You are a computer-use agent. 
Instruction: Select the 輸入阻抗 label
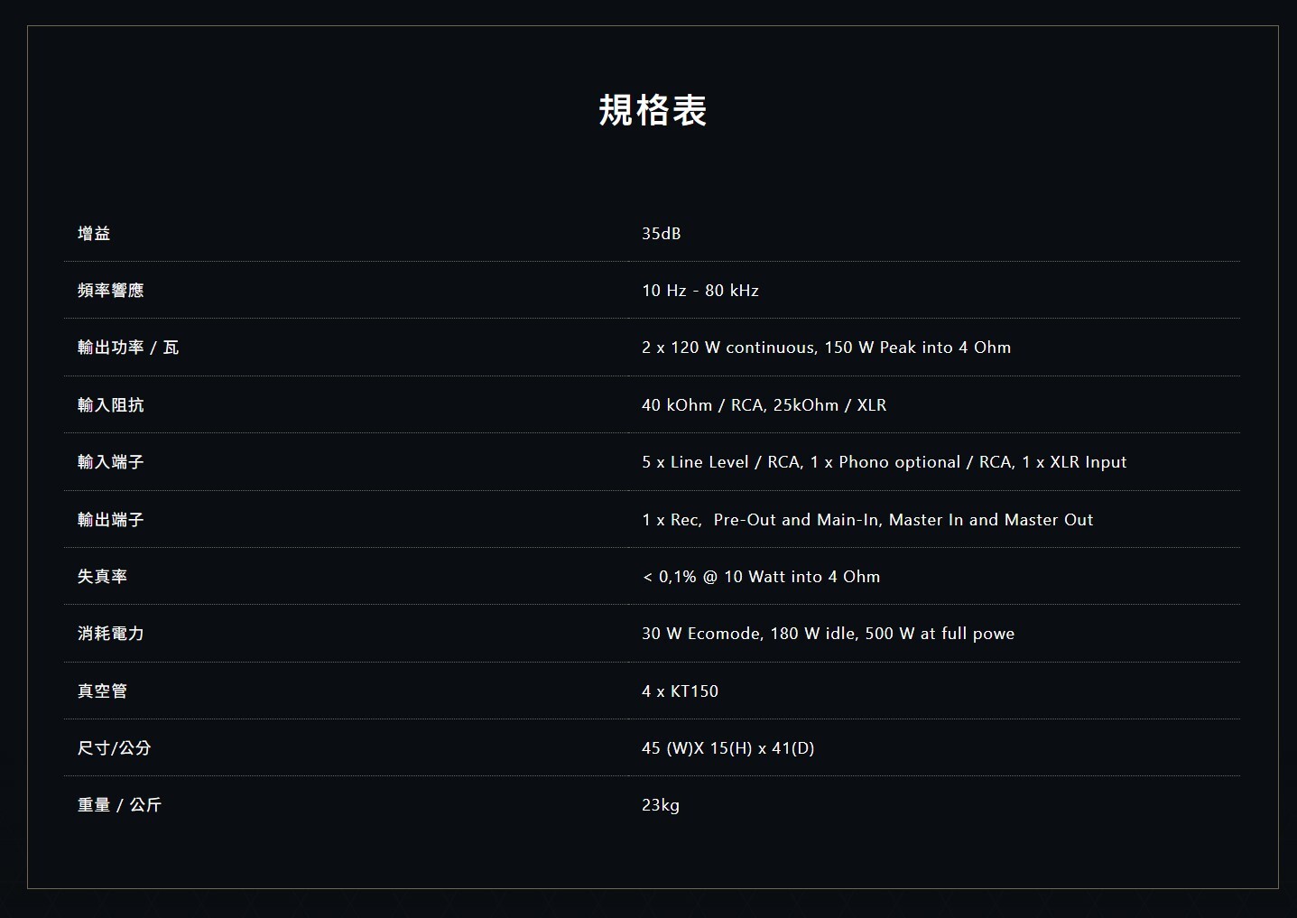110,405
